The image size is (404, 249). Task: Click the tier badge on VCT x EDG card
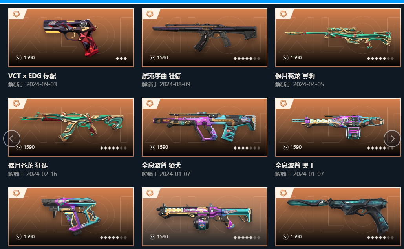pos(16,14)
